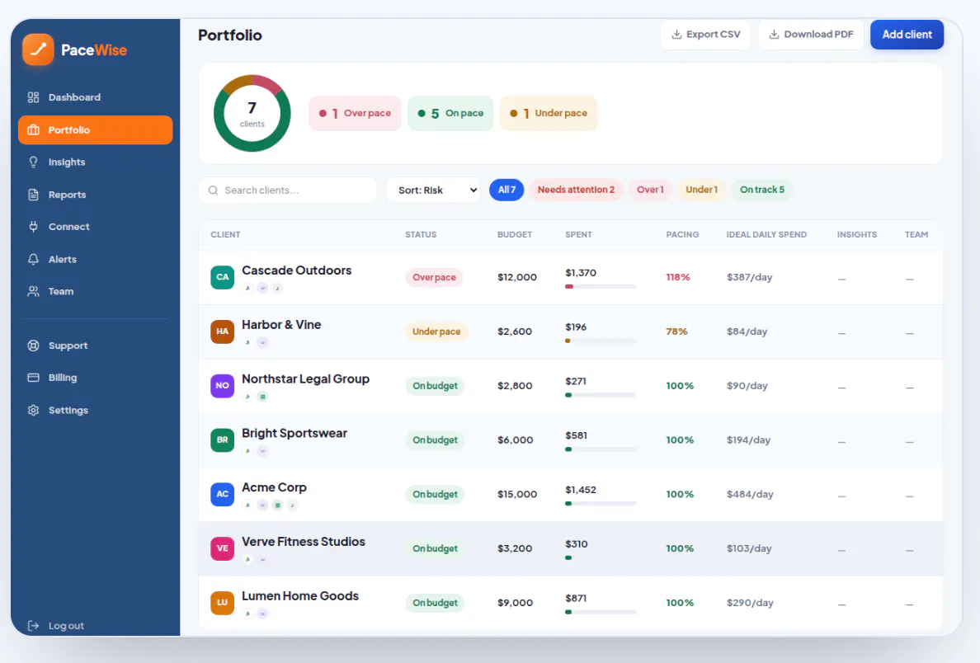Image resolution: width=980 pixels, height=663 pixels.
Task: Click the 1 Over pace summary badge
Action: pos(355,113)
